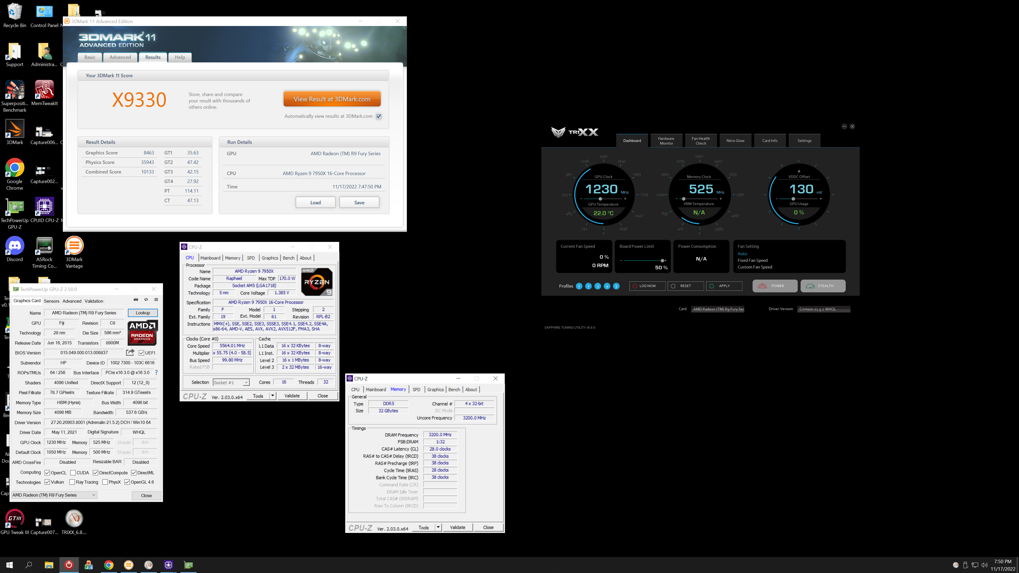This screenshot has height=573, width=1019.
Task: Click the STEALTH mode button in TRIXX
Action: point(823,286)
